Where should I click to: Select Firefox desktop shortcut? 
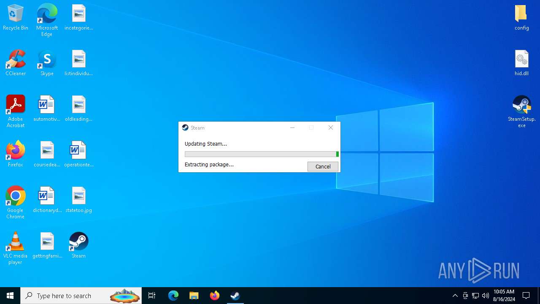tap(16, 155)
